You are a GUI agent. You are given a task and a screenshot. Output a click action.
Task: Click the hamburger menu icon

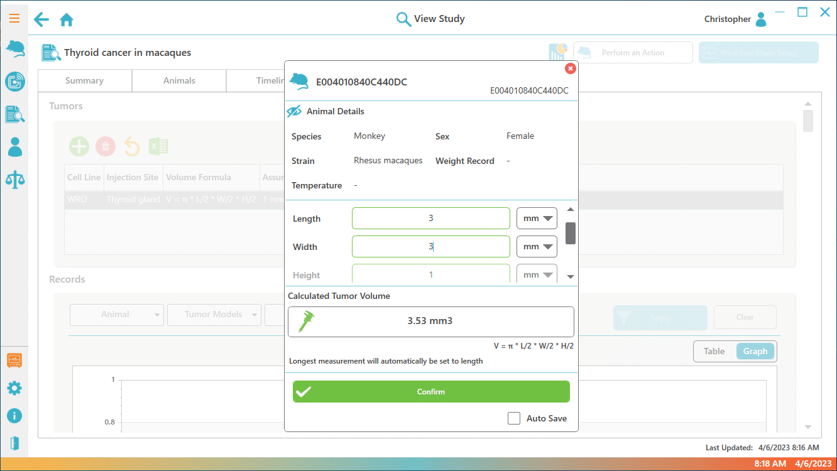point(14,18)
